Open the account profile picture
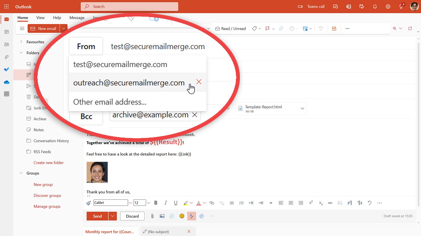421x236 pixels. [414, 6]
